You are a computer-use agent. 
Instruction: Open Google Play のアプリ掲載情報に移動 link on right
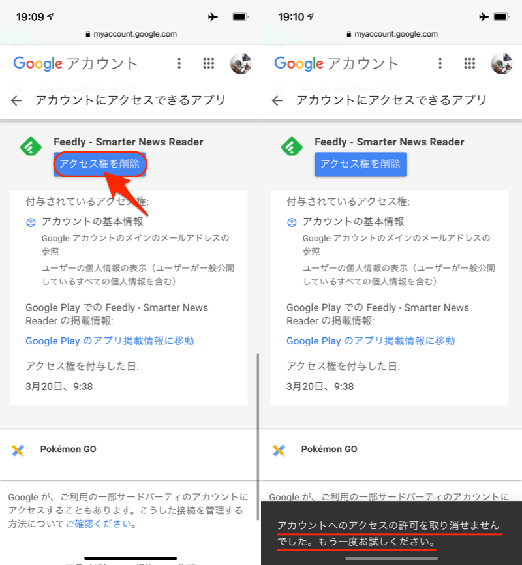pos(371,341)
